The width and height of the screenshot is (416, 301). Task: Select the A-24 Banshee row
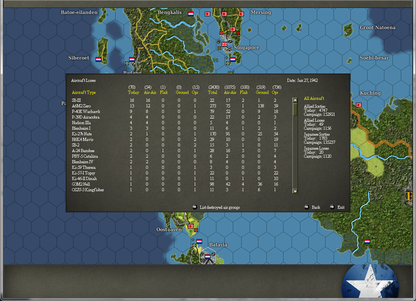[175, 150]
